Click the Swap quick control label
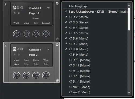 (x=26, y=23)
